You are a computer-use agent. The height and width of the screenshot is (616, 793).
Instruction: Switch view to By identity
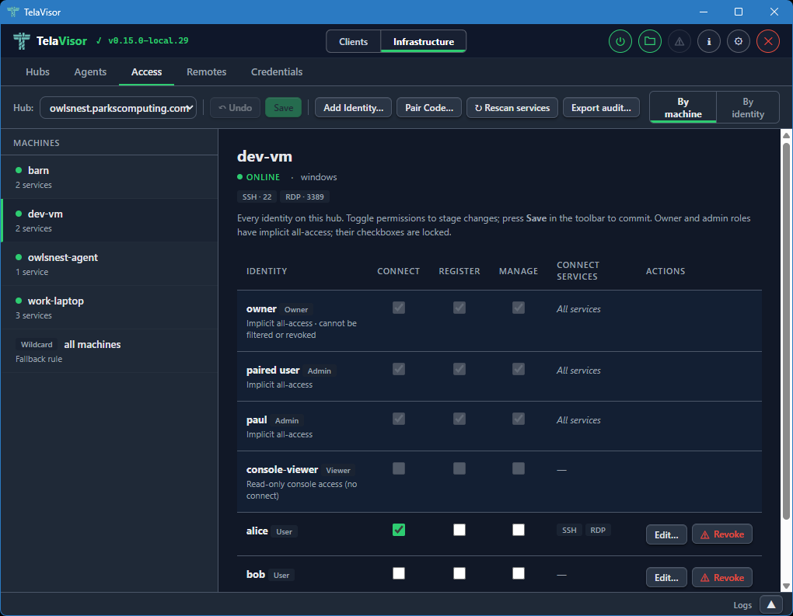coord(747,108)
